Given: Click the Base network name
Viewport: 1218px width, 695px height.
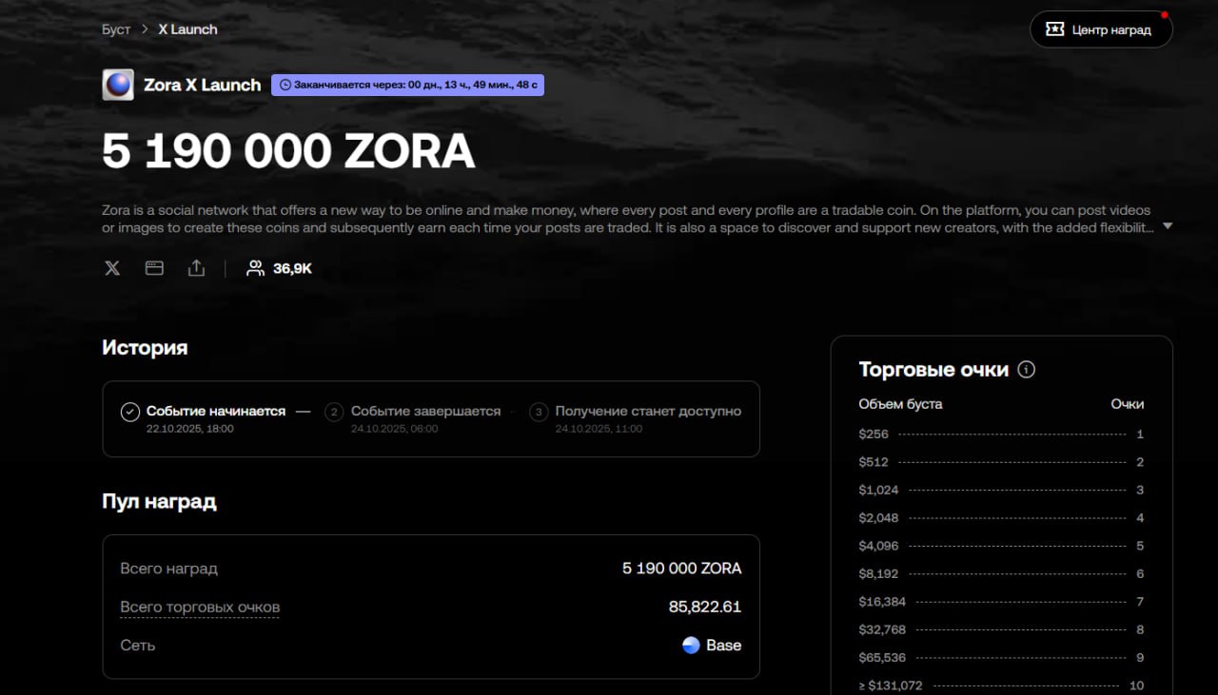Looking at the screenshot, I should (x=723, y=645).
